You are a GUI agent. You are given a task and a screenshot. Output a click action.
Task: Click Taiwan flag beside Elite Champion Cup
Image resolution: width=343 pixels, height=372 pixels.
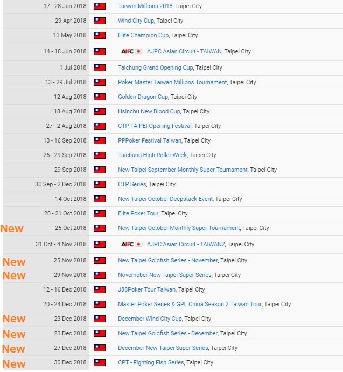pyautogui.click(x=100, y=35)
